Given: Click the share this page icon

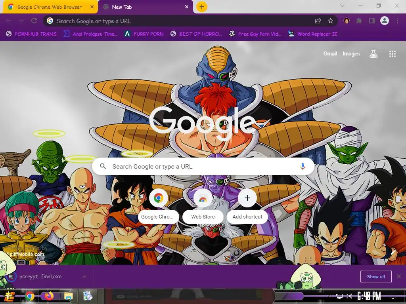Looking at the screenshot, I should (318, 21).
